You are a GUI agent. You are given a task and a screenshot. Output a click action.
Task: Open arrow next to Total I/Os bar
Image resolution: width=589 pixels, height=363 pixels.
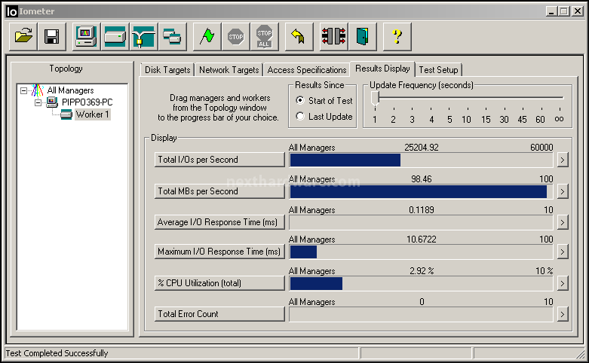click(563, 160)
